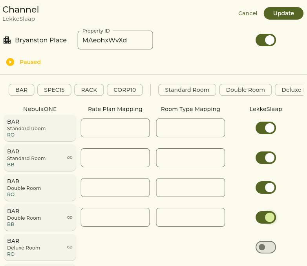Screen dimensions: 307x266
Task: Click Room Type Mapping field for BAR Double Room RO
Action: 190,188
